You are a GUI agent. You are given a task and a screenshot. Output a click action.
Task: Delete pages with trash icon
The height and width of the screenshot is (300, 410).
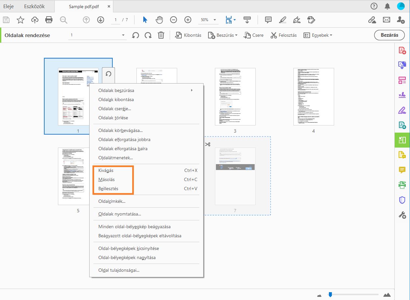click(161, 35)
